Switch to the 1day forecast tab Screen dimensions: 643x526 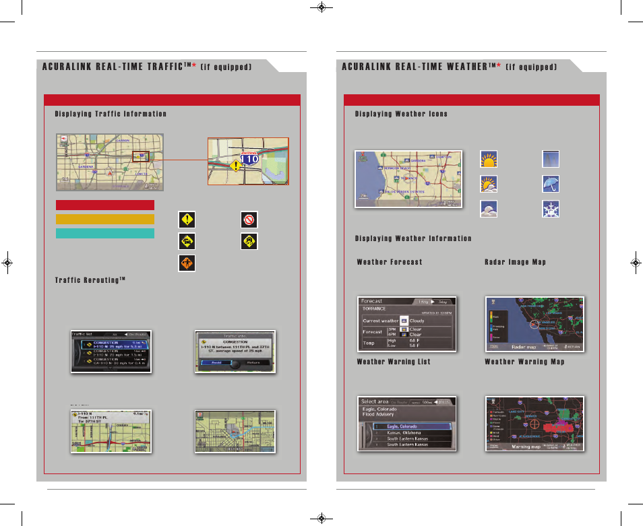pos(423,302)
